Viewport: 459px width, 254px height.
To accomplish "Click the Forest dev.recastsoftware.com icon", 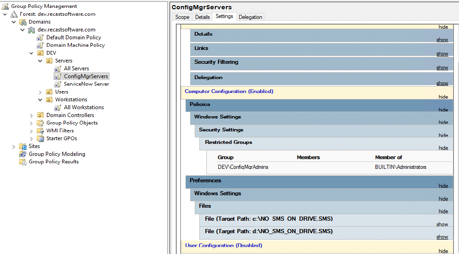I will (14, 14).
